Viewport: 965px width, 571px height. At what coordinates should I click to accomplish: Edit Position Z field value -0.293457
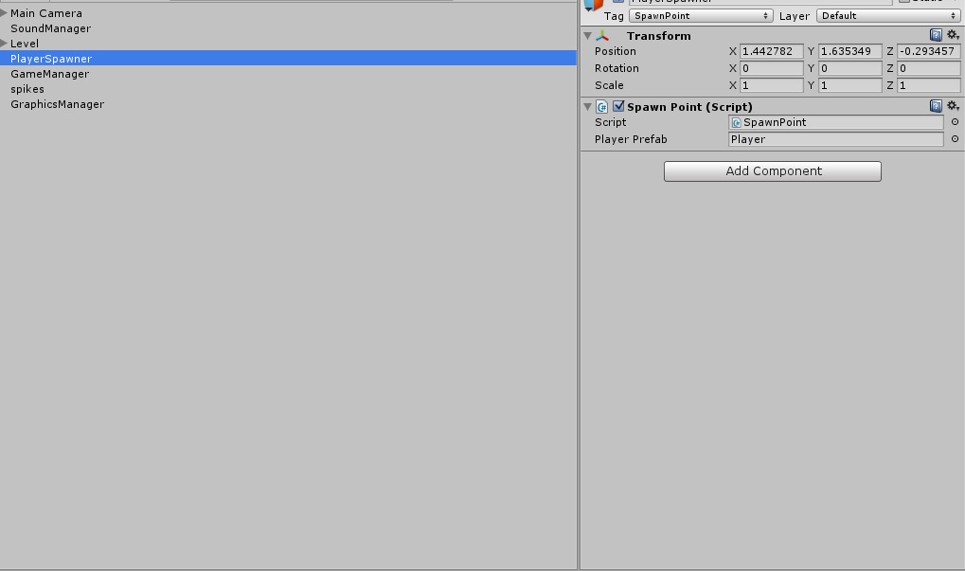click(x=929, y=51)
